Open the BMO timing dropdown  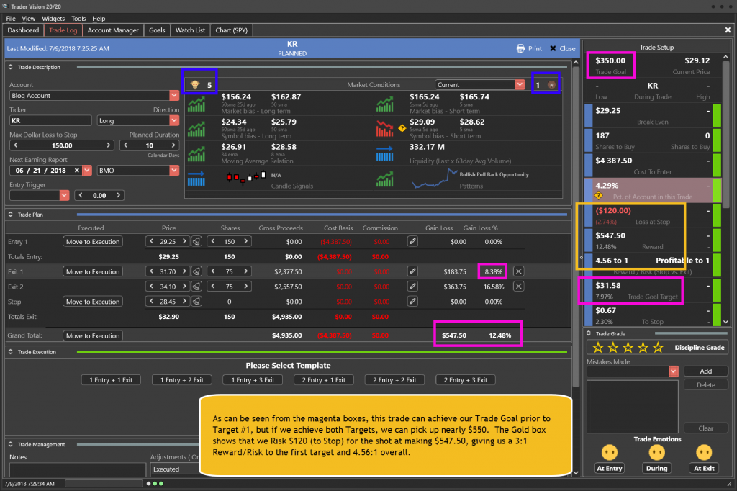click(x=174, y=170)
